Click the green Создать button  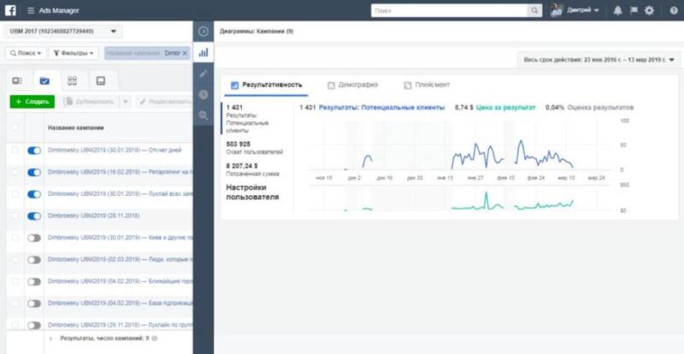click(32, 101)
